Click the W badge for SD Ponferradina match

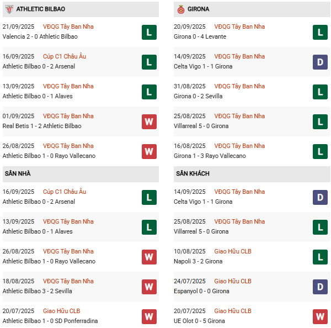[149, 316]
